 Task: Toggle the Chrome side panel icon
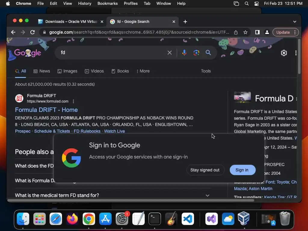click(x=257, y=32)
